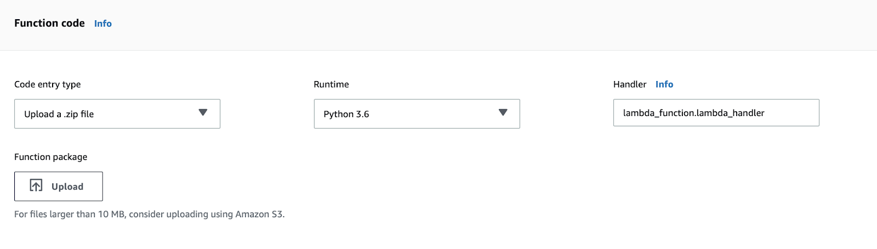Open the Code entry type dropdown
Screen dimensions: 877x249
point(117,114)
